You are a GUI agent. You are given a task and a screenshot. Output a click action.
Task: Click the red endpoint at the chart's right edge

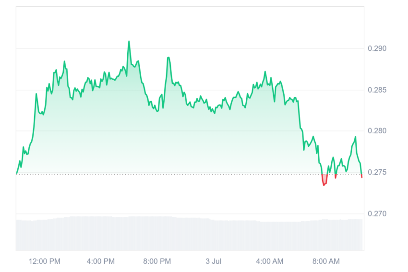click(x=362, y=177)
